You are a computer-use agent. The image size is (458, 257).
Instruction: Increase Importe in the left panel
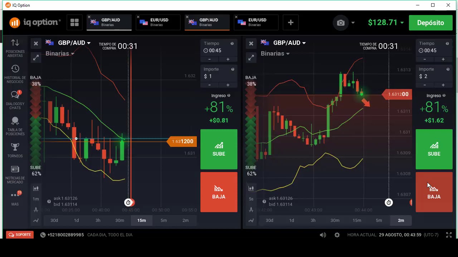click(x=228, y=85)
